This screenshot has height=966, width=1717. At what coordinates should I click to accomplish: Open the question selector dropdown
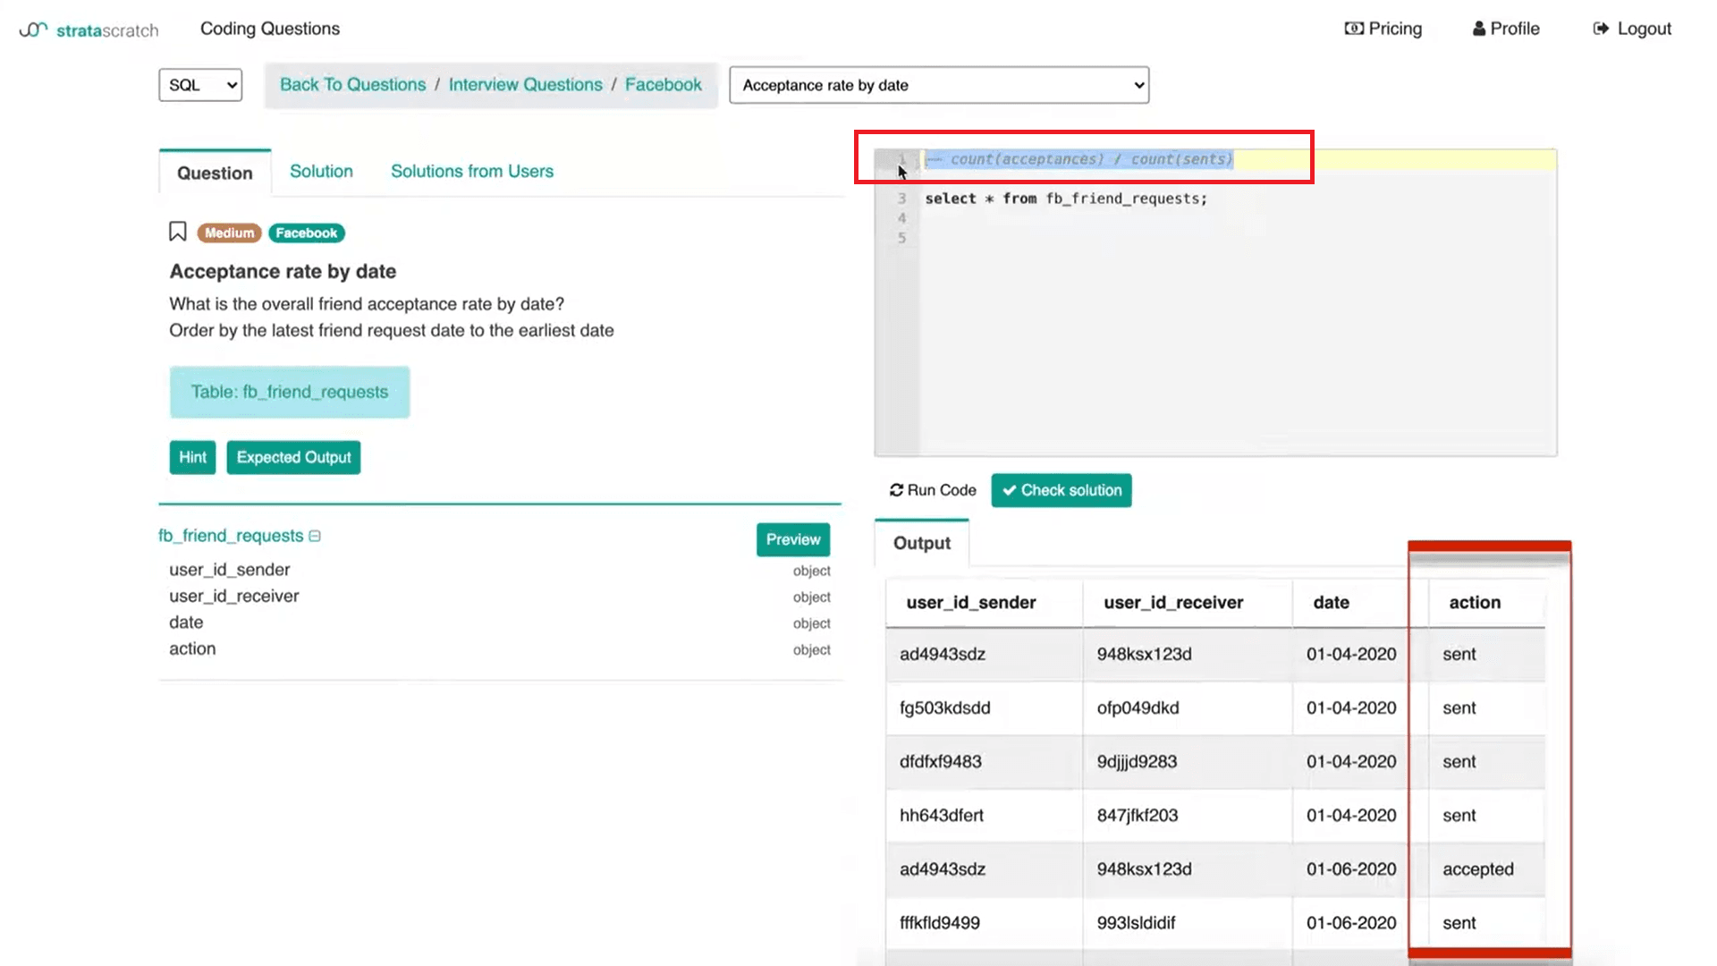938,85
